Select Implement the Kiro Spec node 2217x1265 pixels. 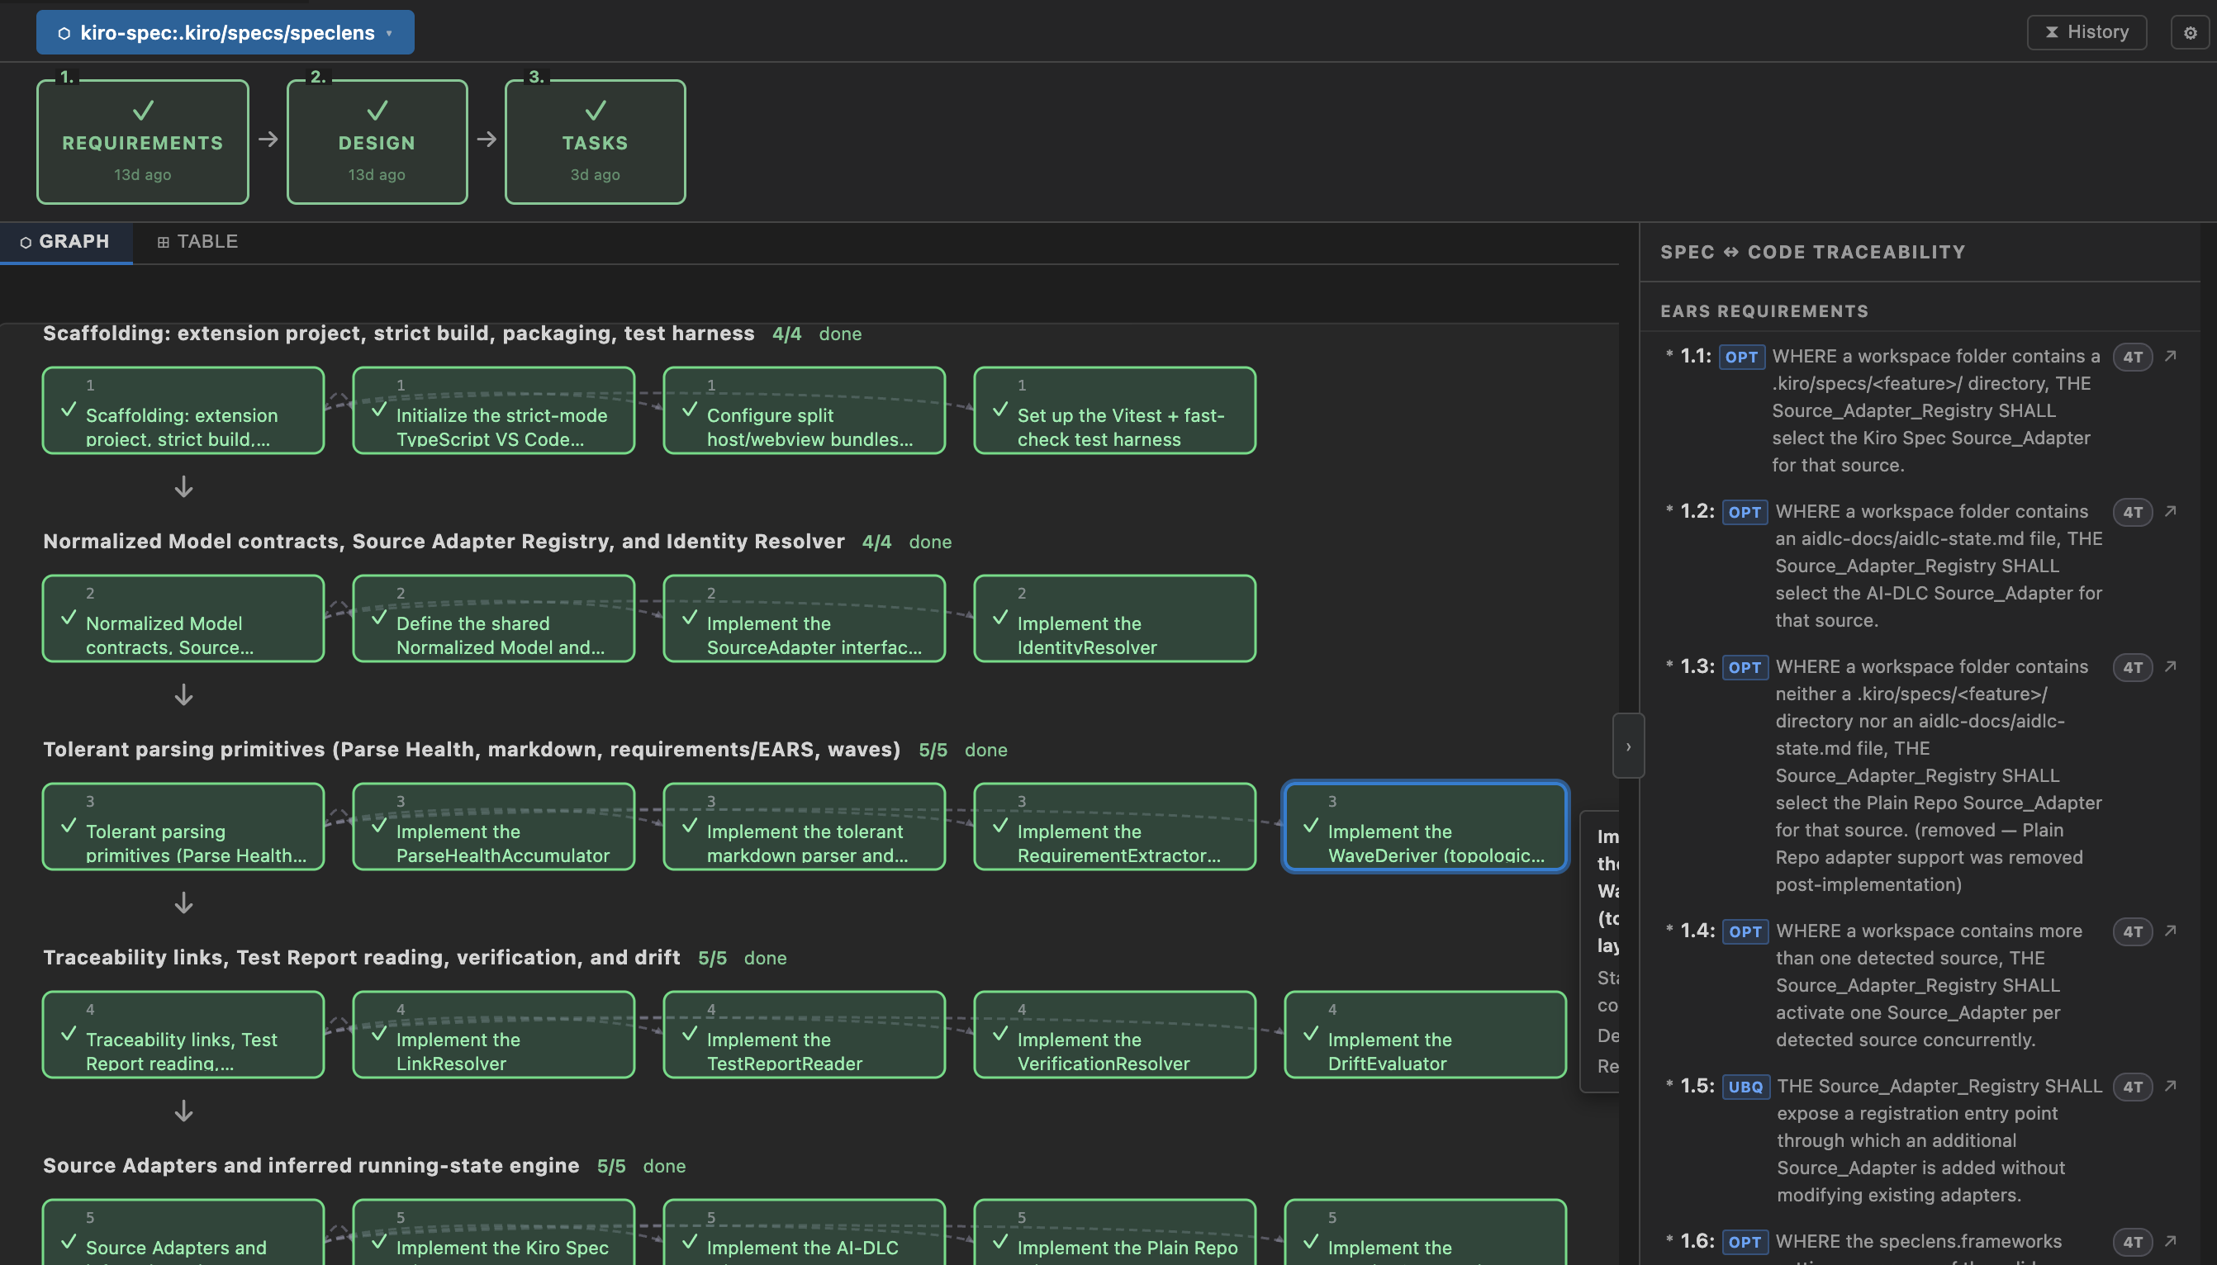(x=494, y=1234)
